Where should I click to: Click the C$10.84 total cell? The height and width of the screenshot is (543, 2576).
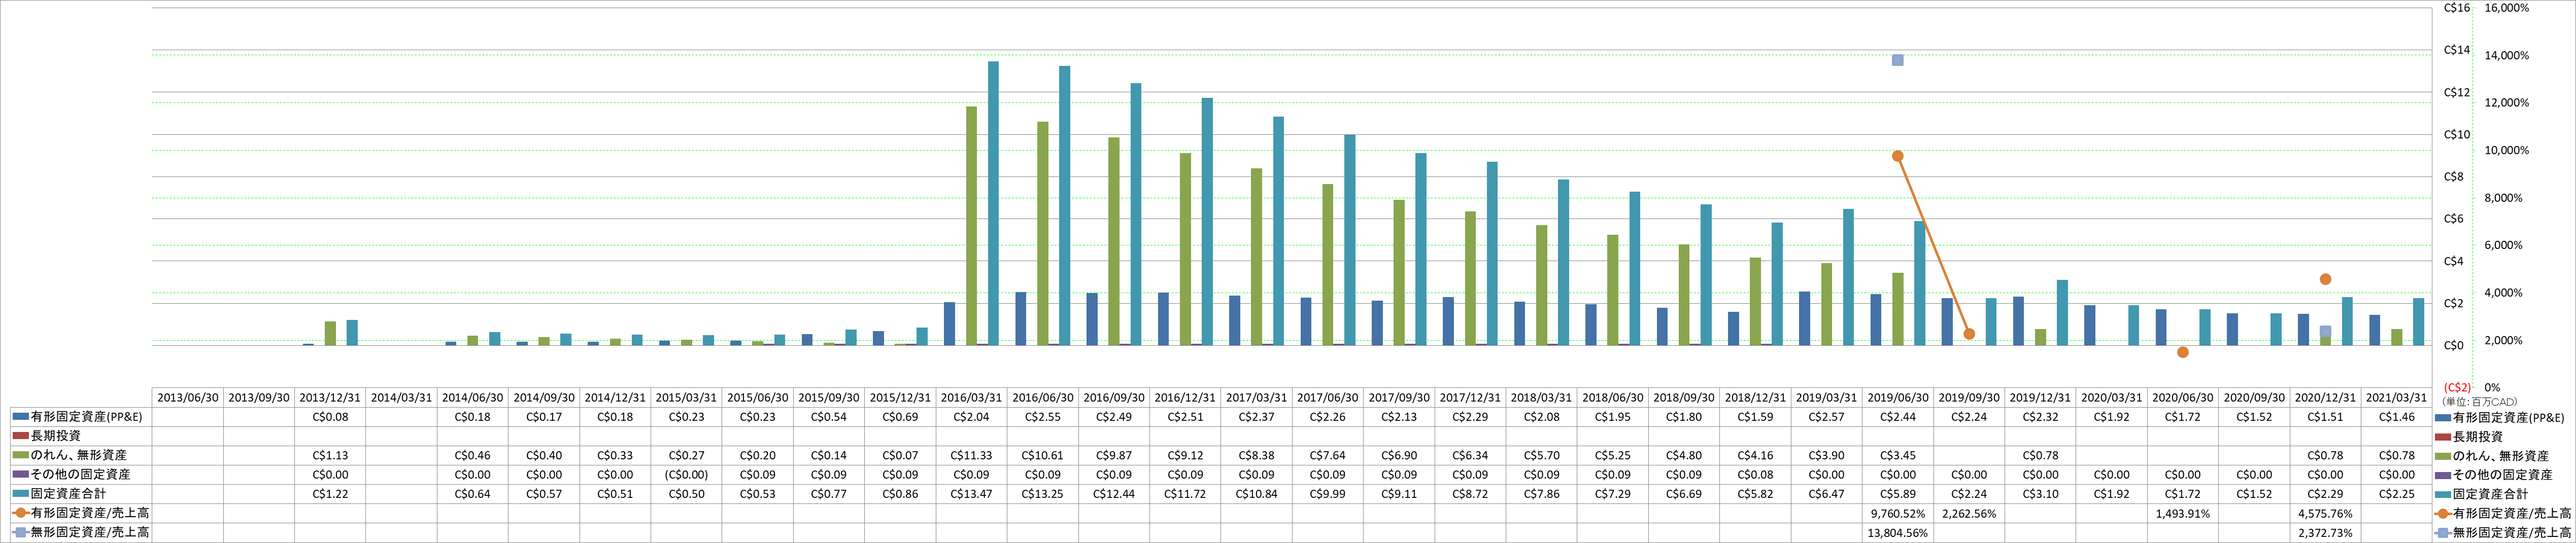1256,494
